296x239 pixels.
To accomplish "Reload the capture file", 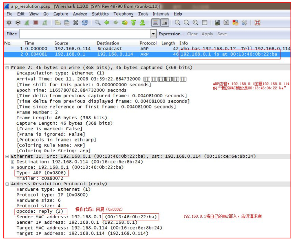I will pyautogui.click(x=85, y=23).
